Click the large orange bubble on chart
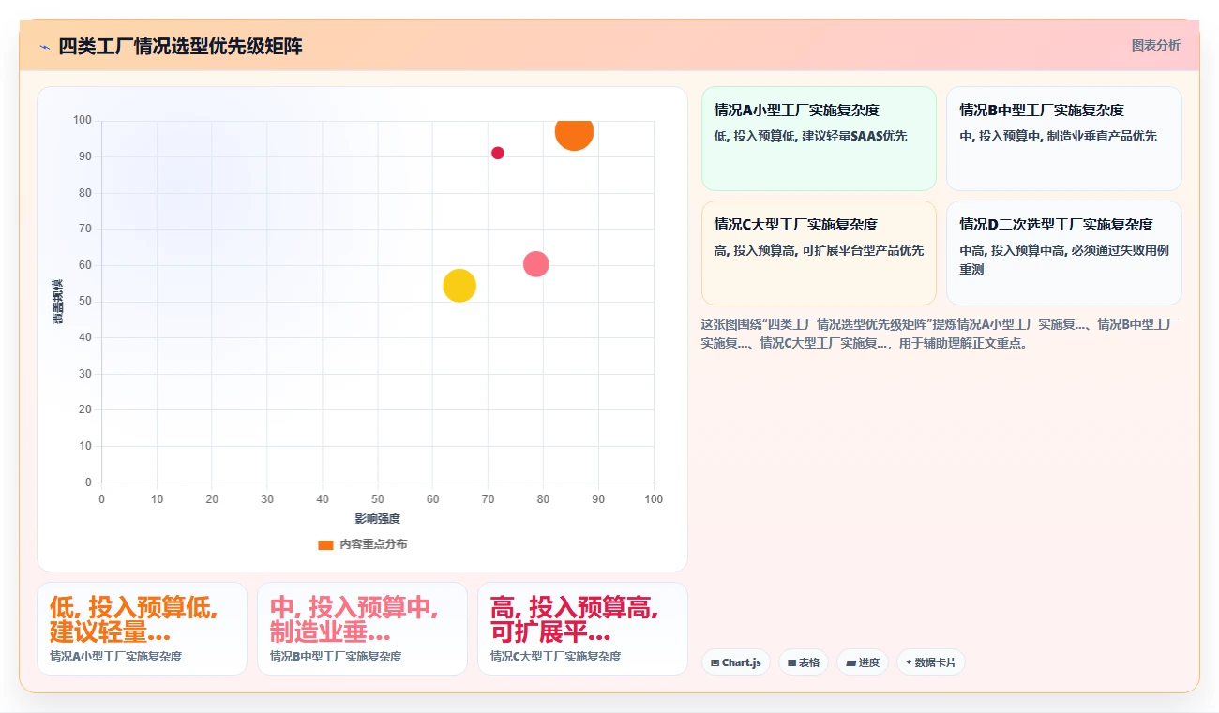The height and width of the screenshot is (713, 1219). pos(574,131)
